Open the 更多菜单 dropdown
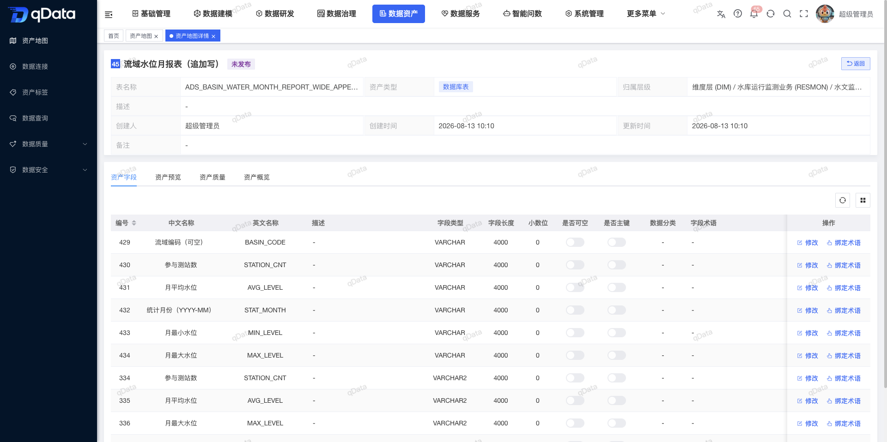 coord(646,14)
